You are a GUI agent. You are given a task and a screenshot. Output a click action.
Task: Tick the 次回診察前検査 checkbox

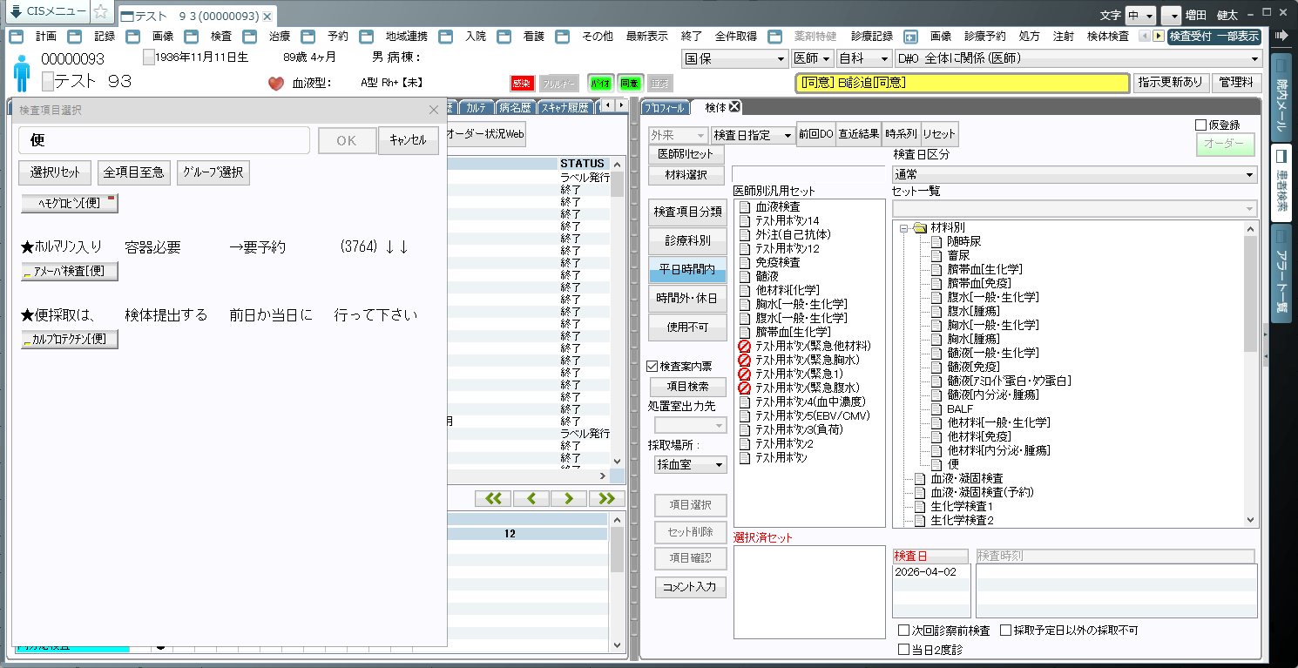pyautogui.click(x=903, y=631)
